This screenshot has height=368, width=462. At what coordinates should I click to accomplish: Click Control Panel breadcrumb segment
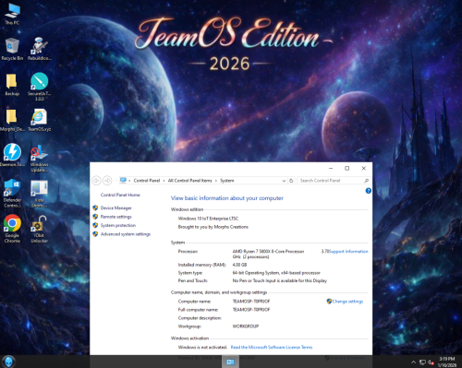[x=147, y=181]
